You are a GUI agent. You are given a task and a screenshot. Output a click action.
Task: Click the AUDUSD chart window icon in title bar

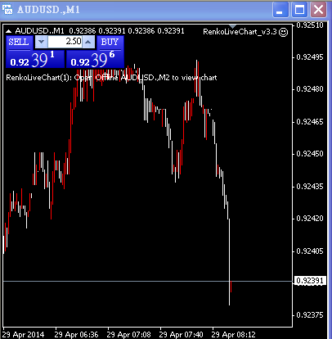(7, 10)
